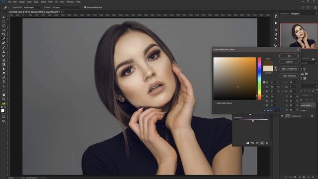The image size is (318, 179).
Task: Select the Crop tool
Action: 3,34
